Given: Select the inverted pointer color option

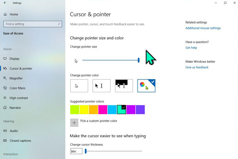Looking at the screenshot, I should pyautogui.click(x=124, y=86).
